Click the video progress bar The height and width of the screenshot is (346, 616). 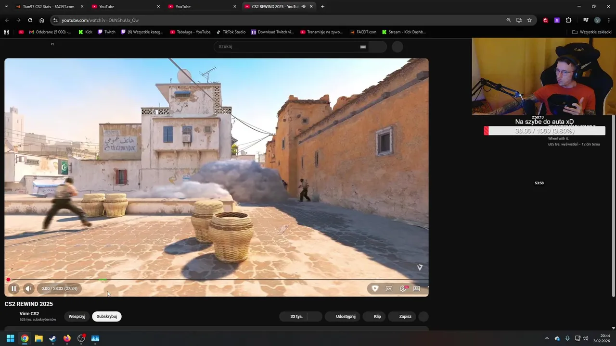pyautogui.click(x=217, y=279)
